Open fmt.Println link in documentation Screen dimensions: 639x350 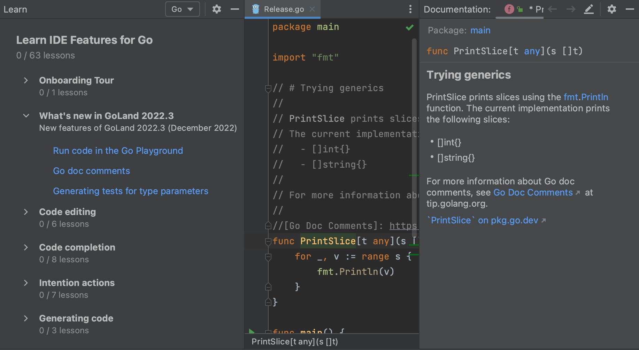click(586, 97)
